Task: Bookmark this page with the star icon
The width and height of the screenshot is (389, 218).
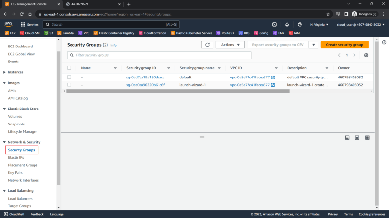Action: (328, 14)
